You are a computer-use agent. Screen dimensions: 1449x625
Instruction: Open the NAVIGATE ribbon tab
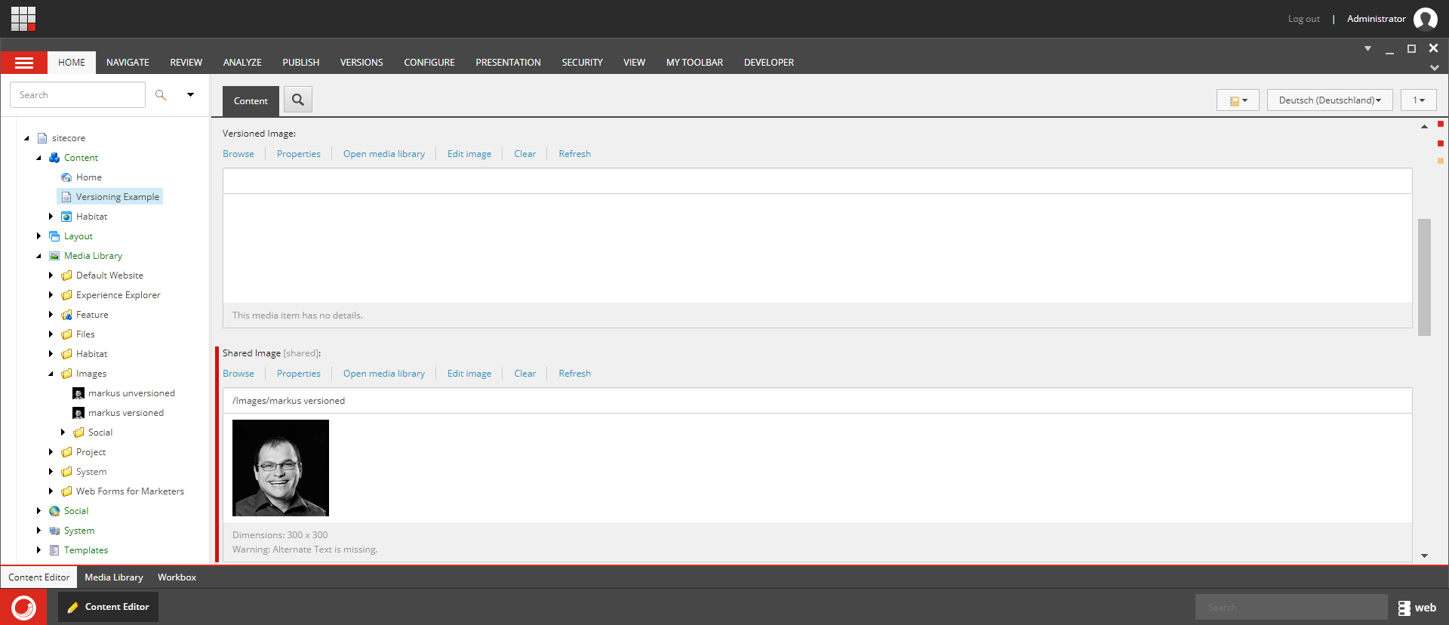(x=128, y=63)
